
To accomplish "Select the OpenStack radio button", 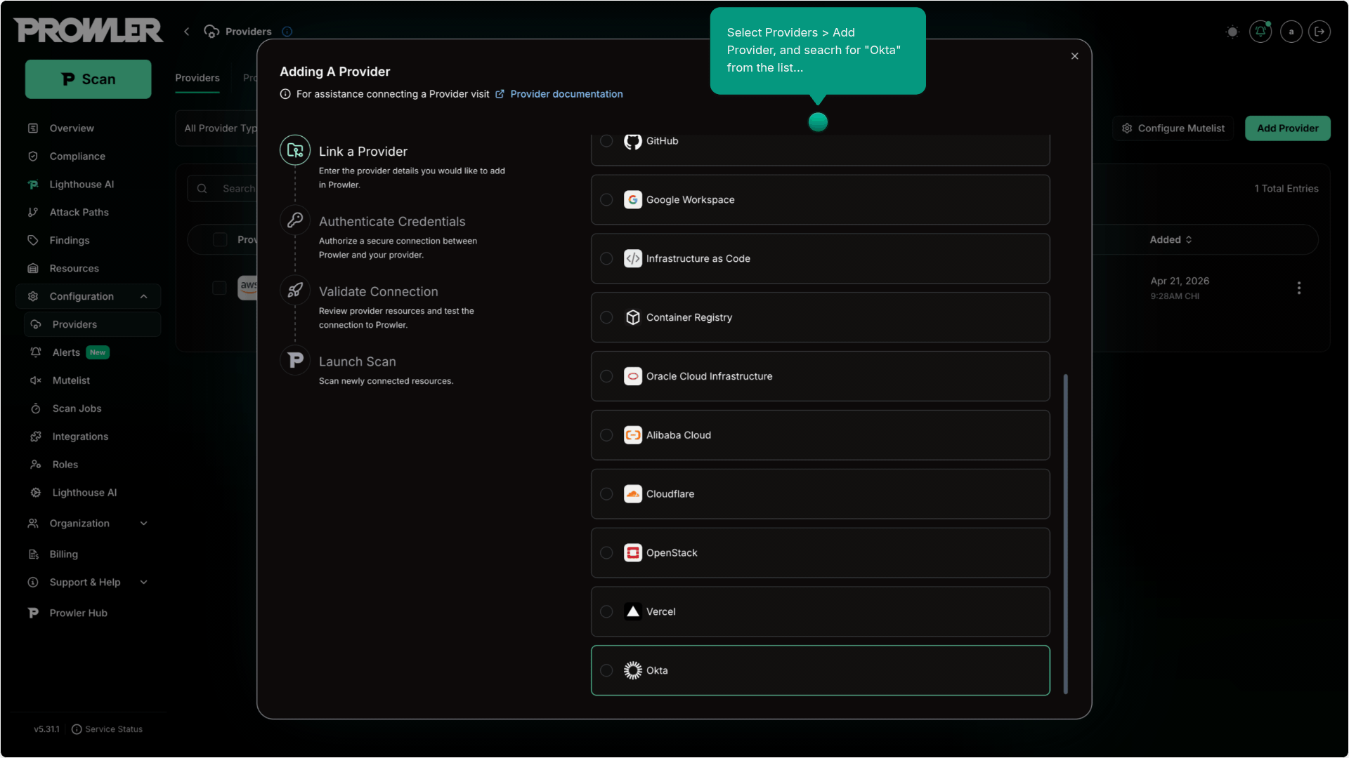I will 606,554.
